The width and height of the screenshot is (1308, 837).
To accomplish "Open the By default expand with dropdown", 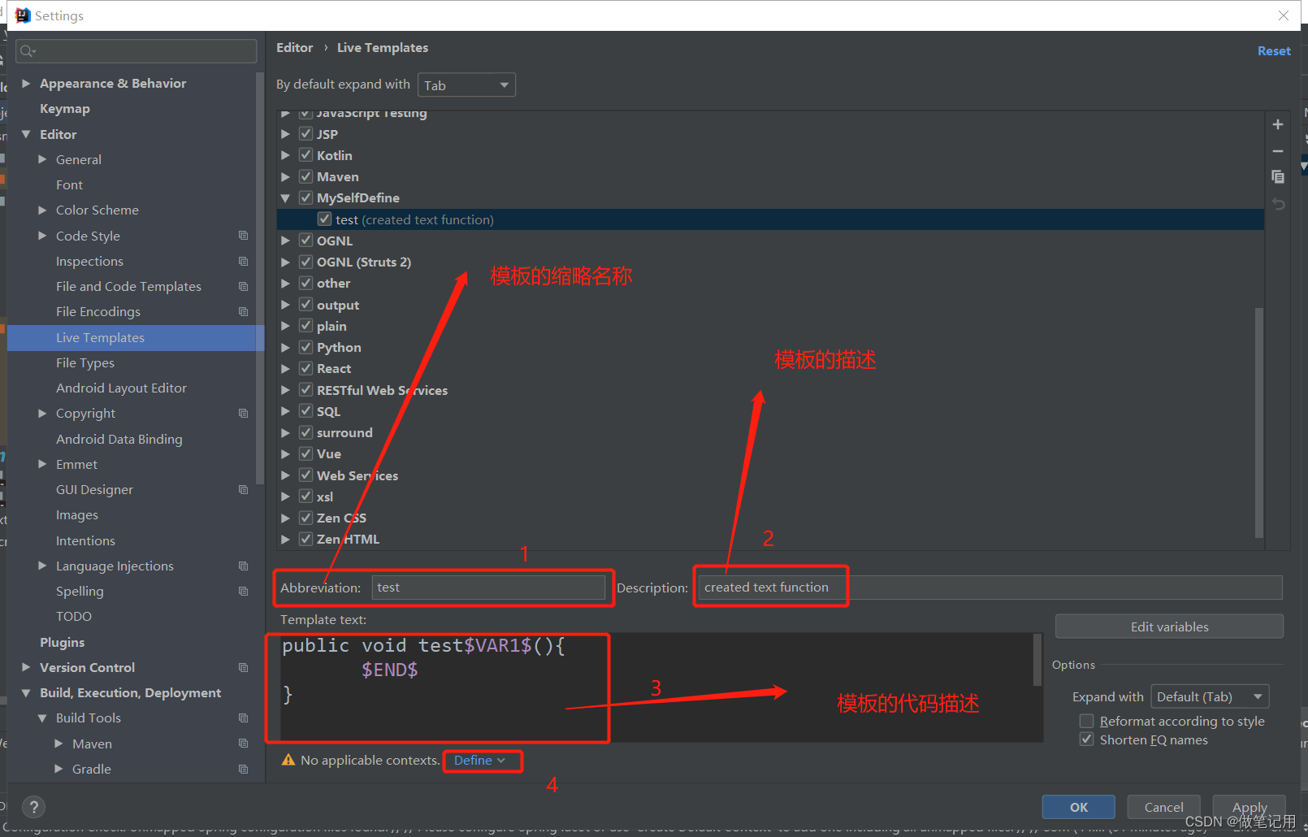I will pos(466,85).
